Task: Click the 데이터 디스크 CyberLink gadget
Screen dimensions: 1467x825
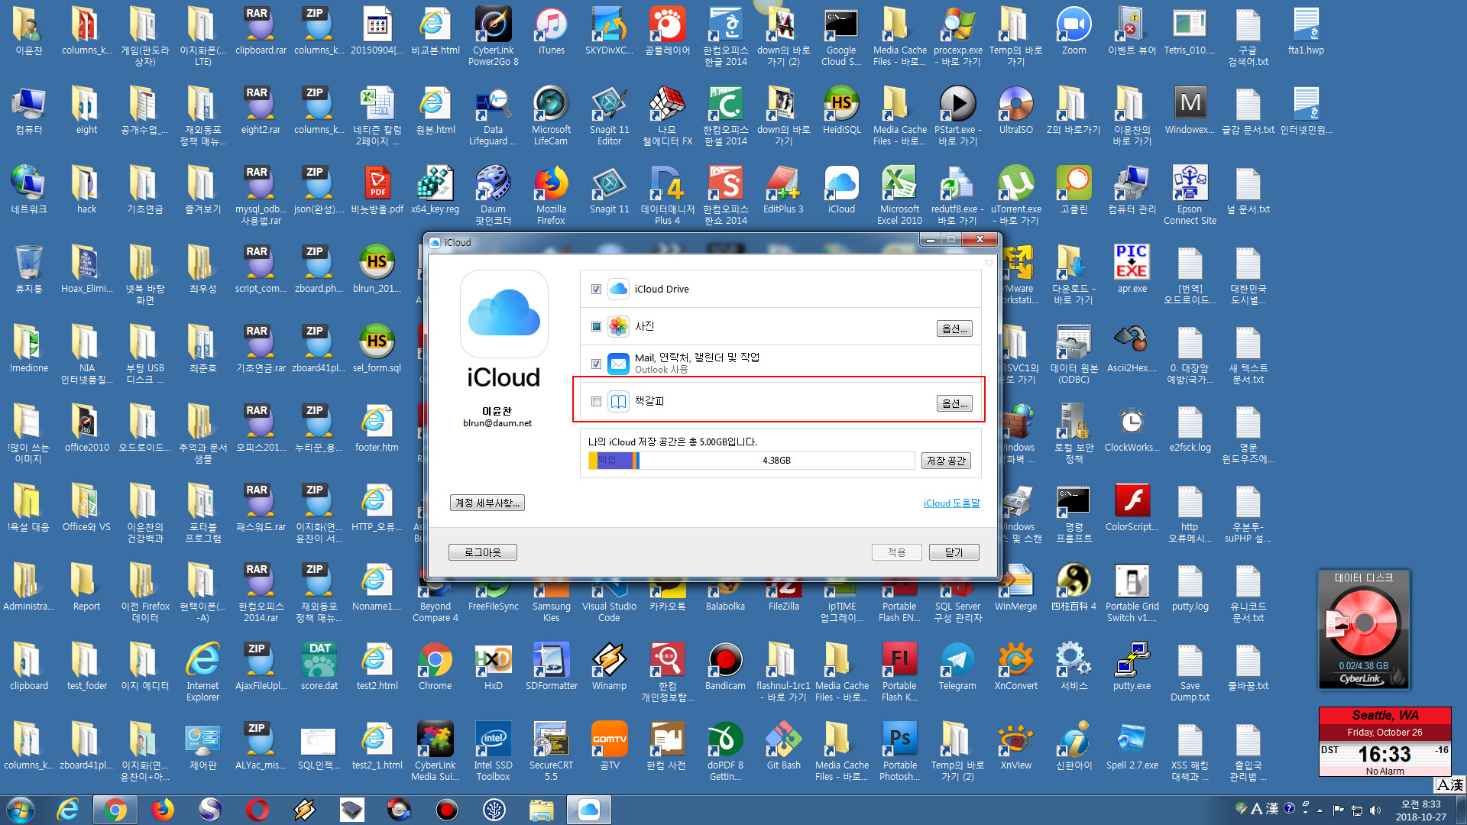Action: point(1364,629)
